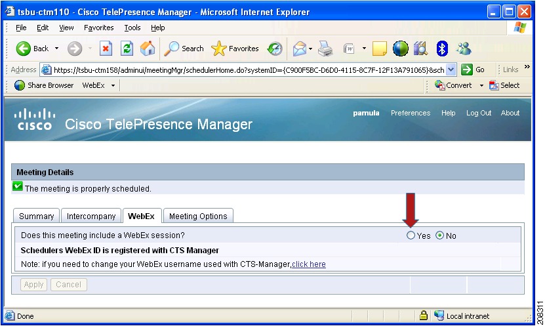
Task: Open the History icon
Action: click(275, 49)
